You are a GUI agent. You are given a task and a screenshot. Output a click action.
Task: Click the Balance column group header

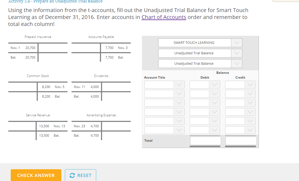click(x=223, y=73)
